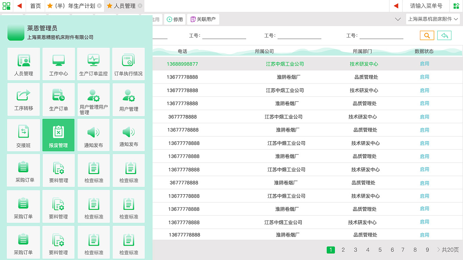Image resolution: width=463 pixels, height=260 pixels.
Task: Click the orange magnifier search icon
Action: tap(427, 35)
